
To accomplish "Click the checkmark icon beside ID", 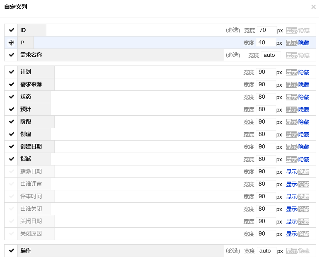I will pyautogui.click(x=12, y=30).
